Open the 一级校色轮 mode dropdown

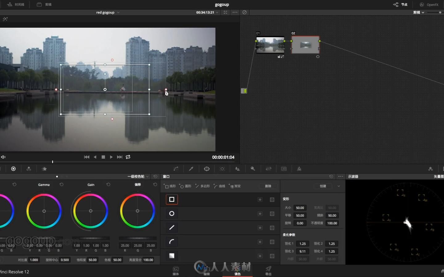[x=147, y=177]
